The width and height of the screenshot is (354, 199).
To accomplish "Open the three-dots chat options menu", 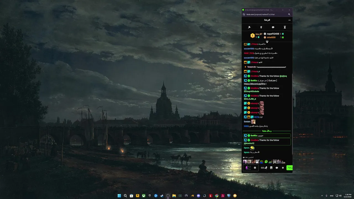I will [x=290, y=20].
